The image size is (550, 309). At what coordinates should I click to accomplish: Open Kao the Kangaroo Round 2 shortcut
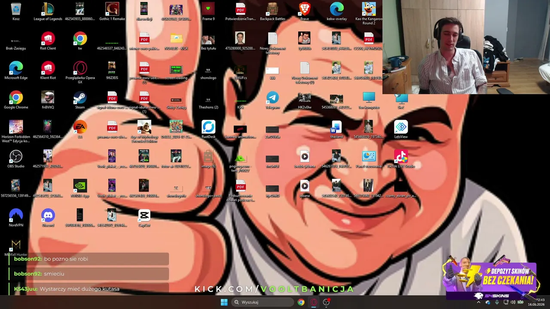pos(369,14)
